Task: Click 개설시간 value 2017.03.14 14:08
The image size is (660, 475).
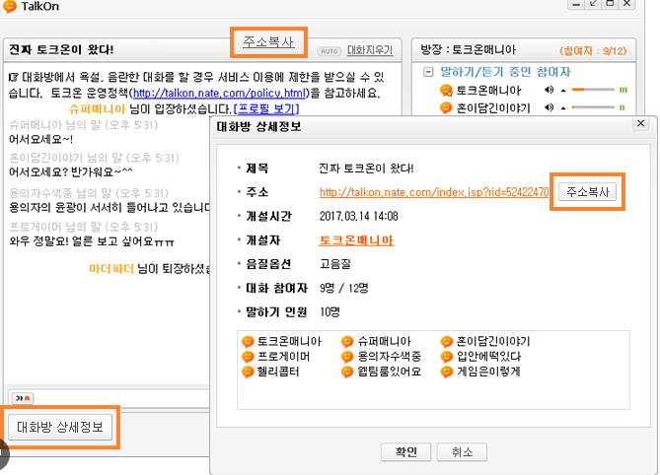Action: click(x=359, y=216)
